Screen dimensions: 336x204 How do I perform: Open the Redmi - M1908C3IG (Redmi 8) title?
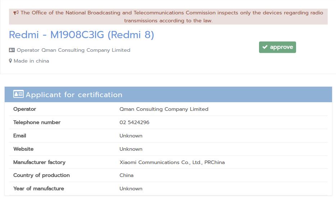pos(81,35)
